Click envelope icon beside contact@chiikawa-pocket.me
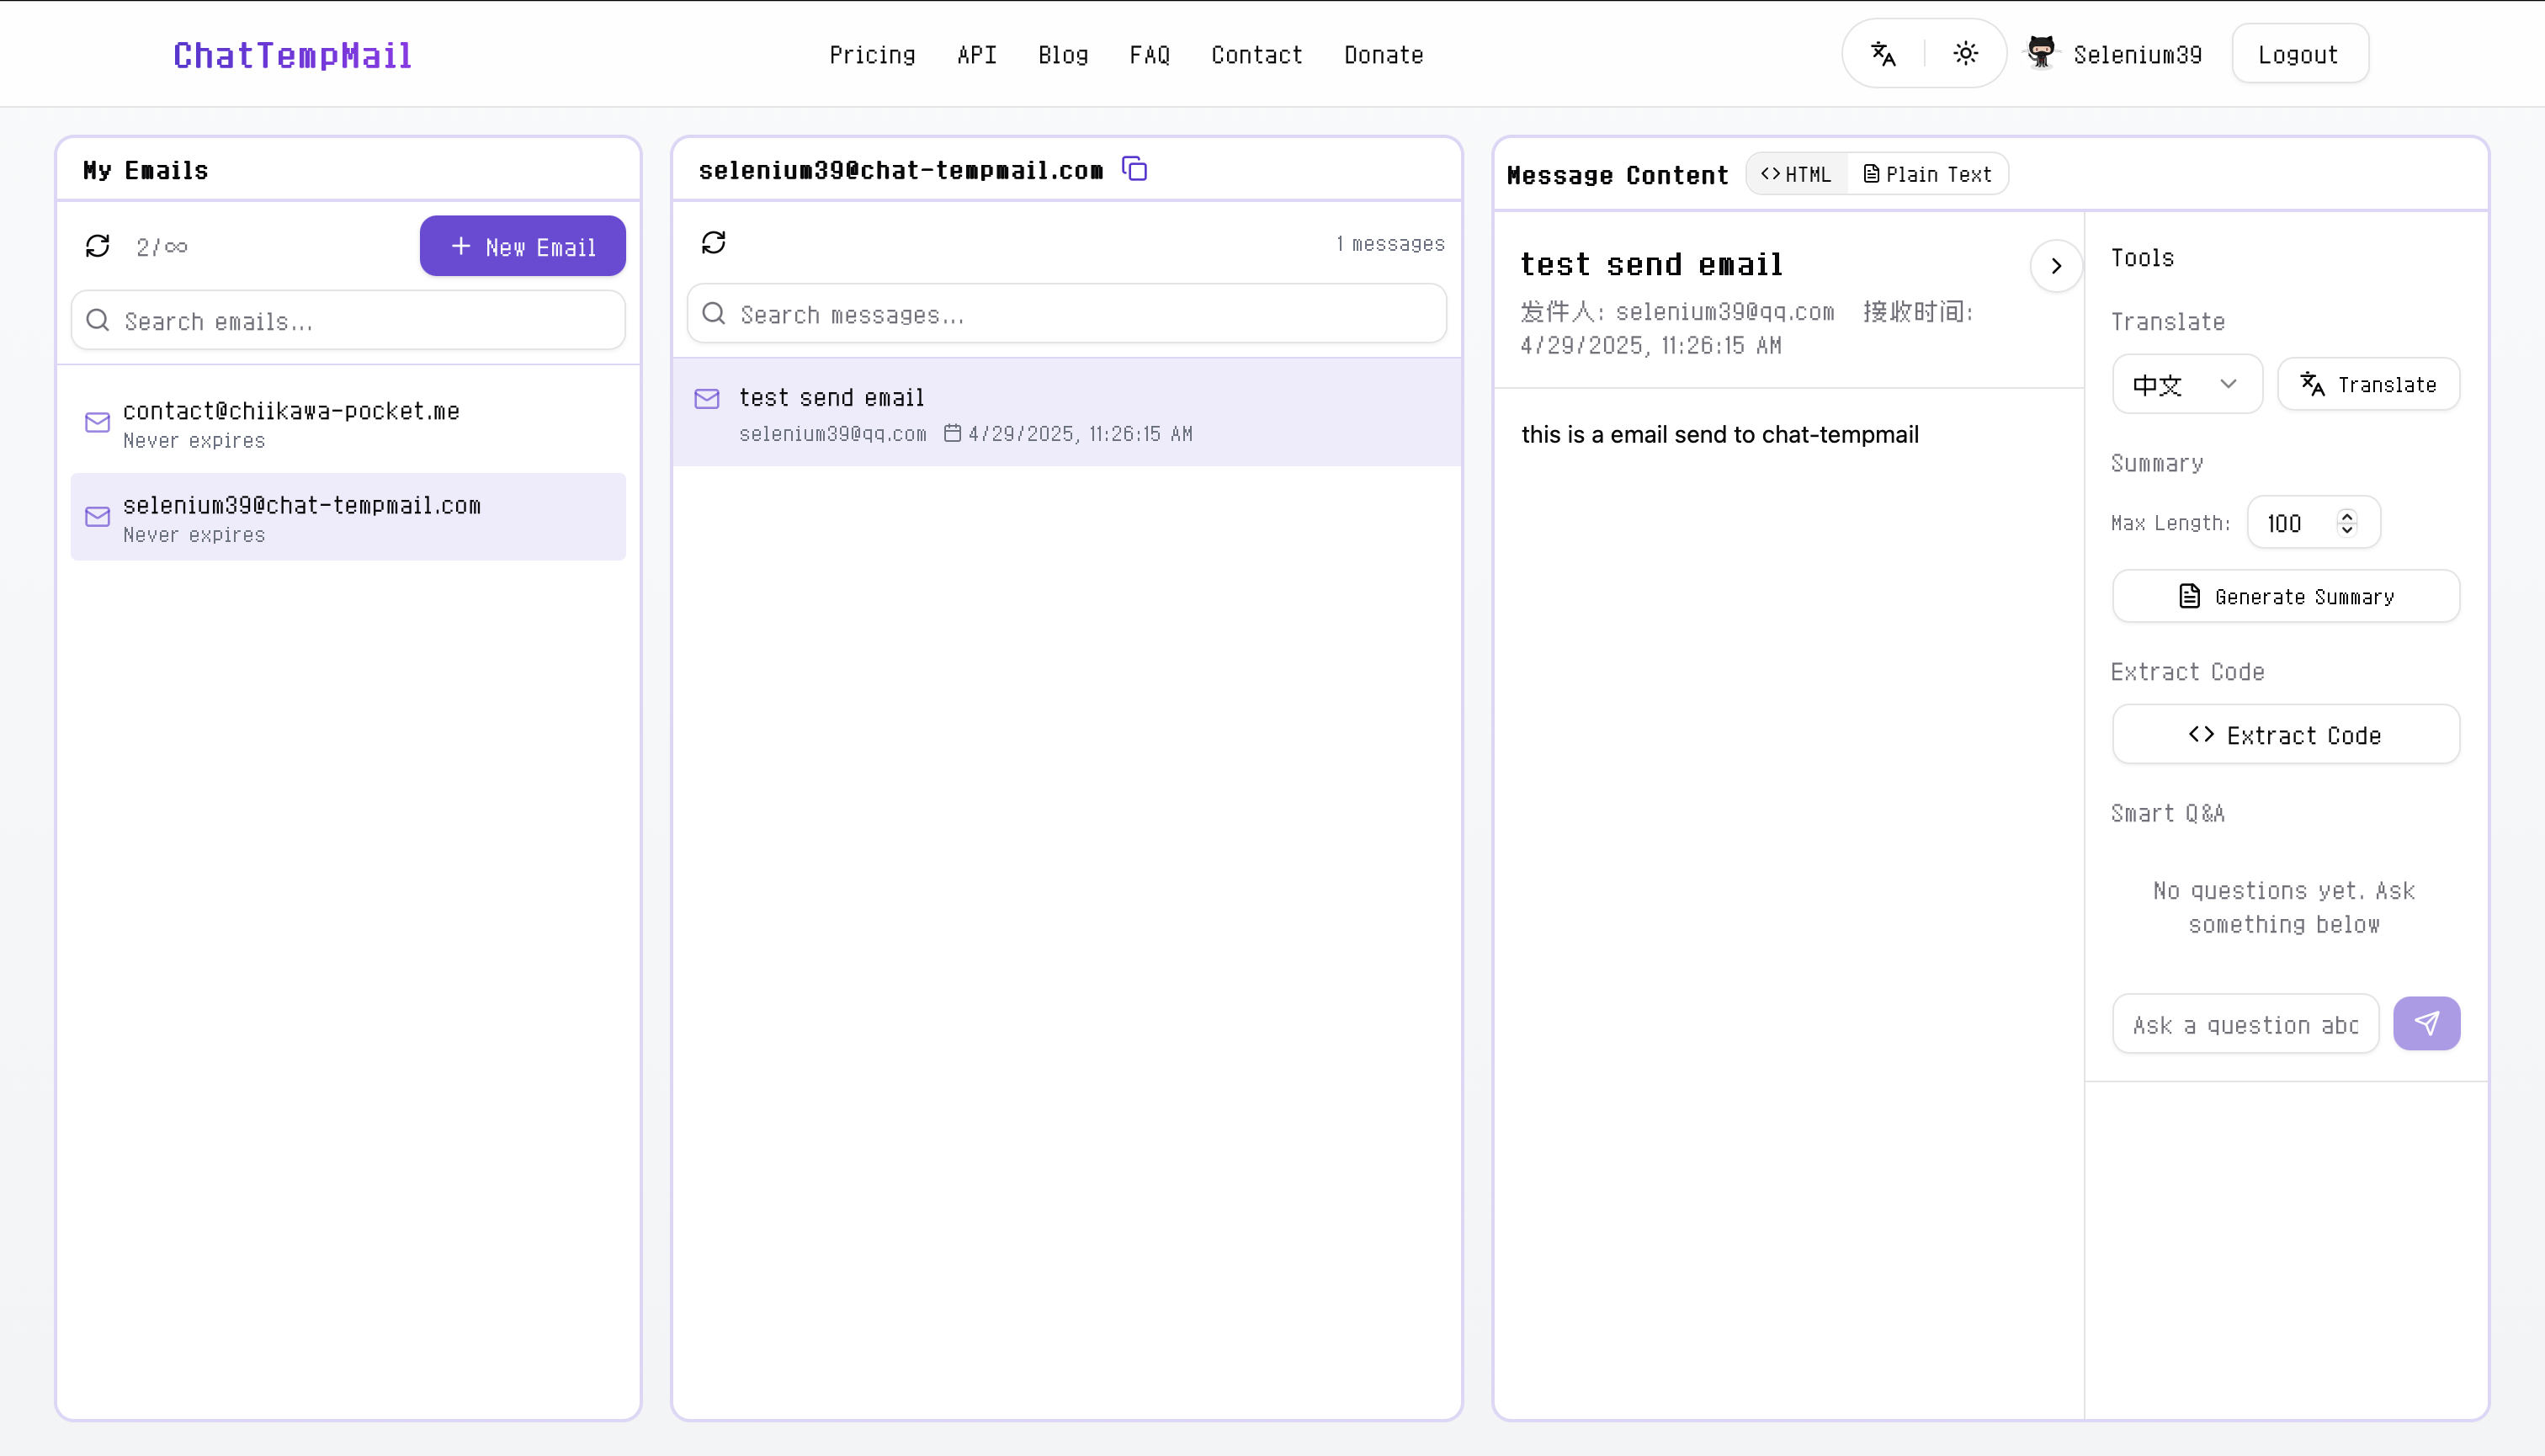This screenshot has height=1456, width=2545. 97,422
